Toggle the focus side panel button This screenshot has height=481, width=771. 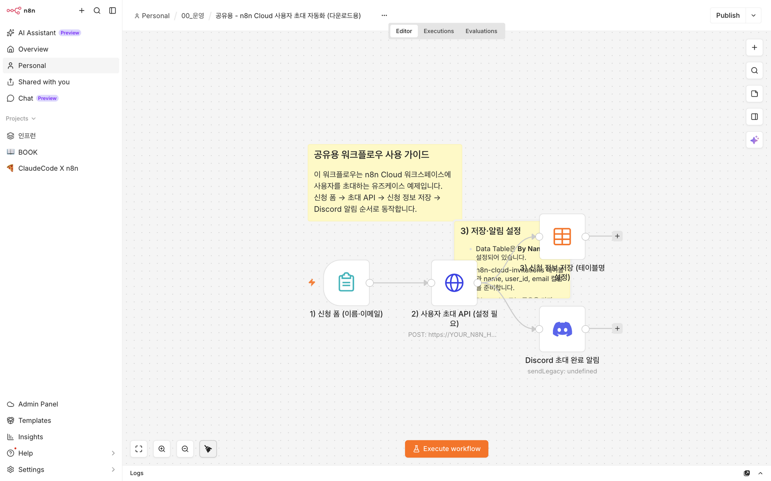(754, 117)
